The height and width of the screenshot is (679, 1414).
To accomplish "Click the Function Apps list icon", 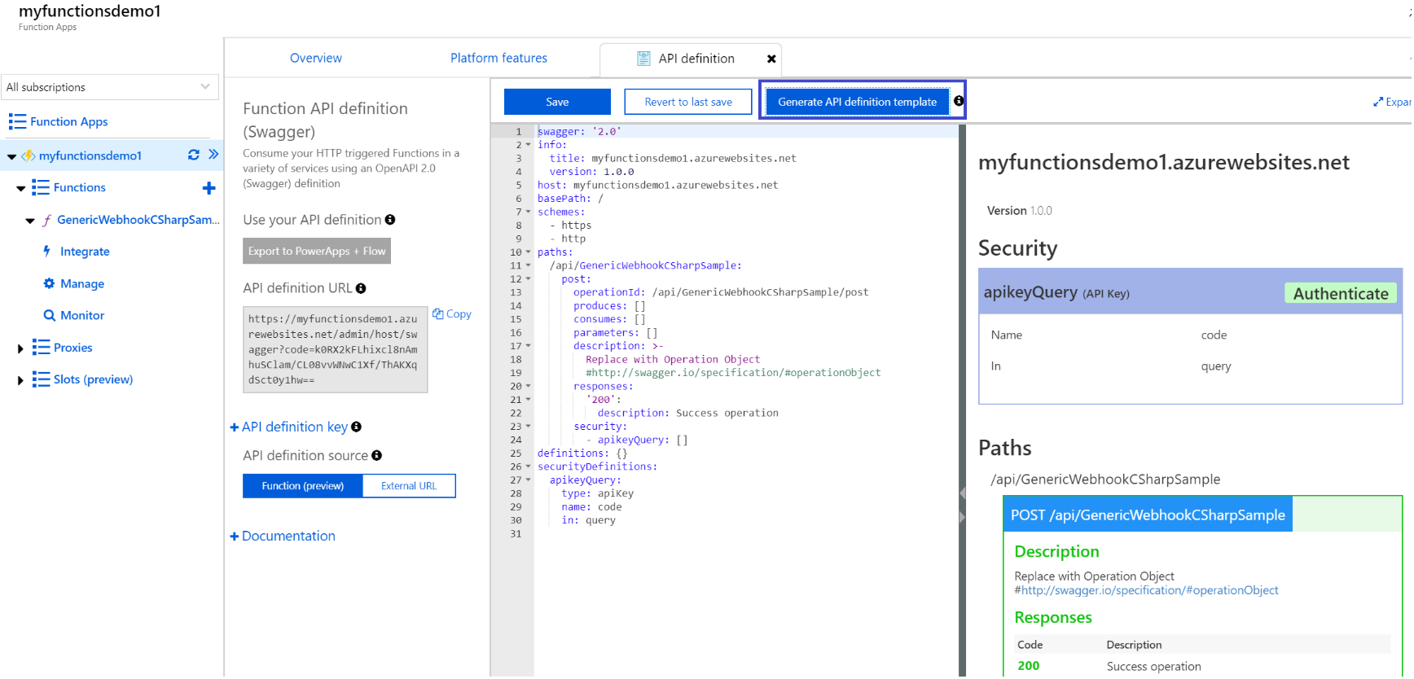I will (x=17, y=121).
